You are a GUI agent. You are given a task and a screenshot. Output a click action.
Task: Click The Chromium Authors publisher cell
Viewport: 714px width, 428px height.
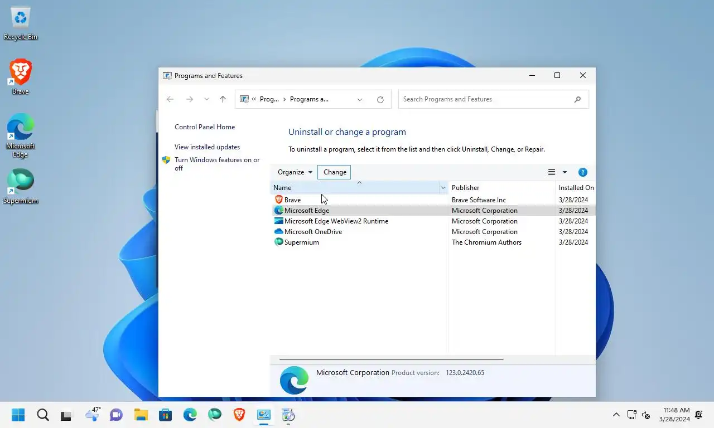[486, 242]
